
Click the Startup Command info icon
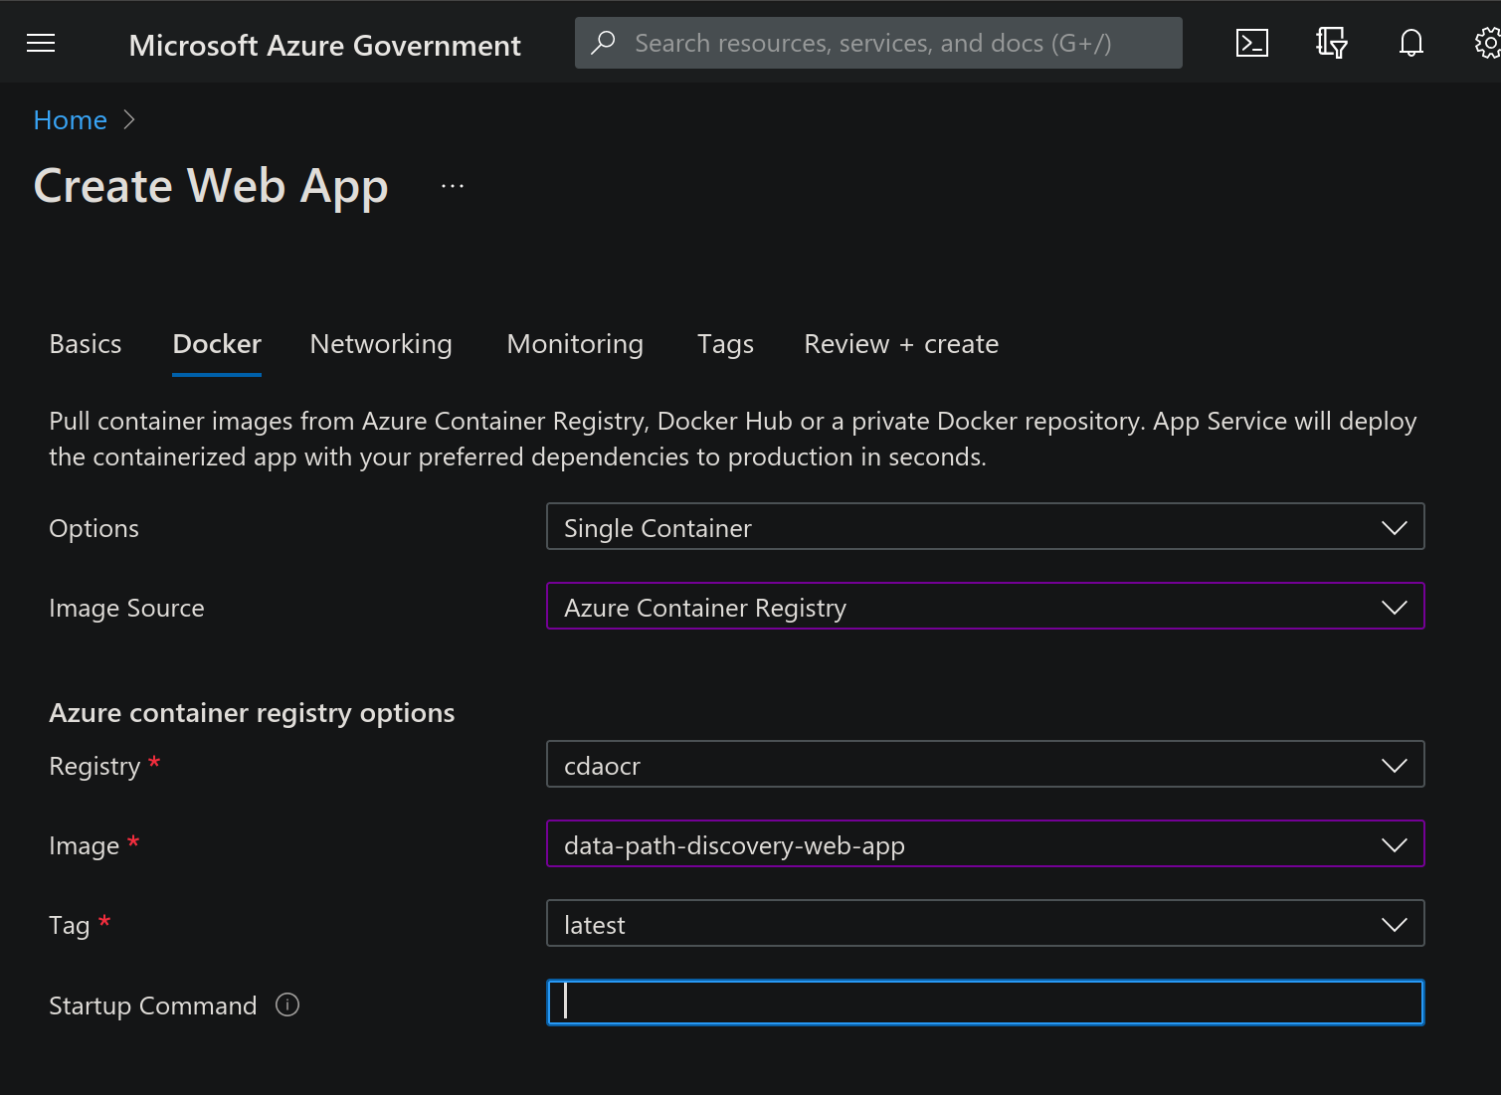point(287,1004)
